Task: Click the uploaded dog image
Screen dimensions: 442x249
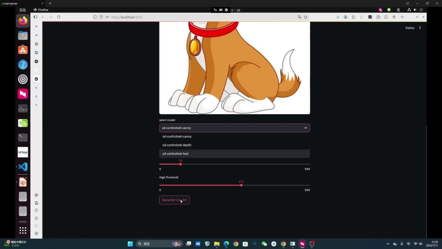Action: coord(235,68)
